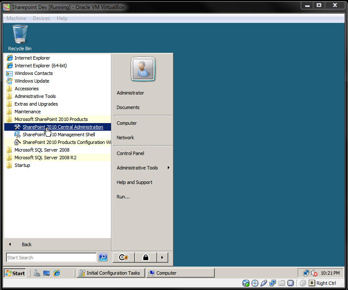The image size is (348, 290).
Task: Open the Run... dialog
Action: 123,197
